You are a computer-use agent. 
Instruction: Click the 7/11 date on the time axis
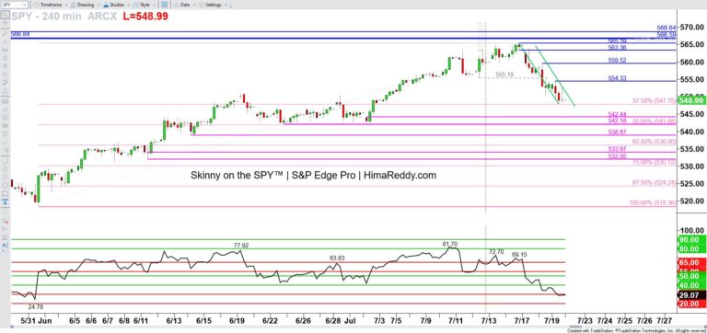(456, 320)
